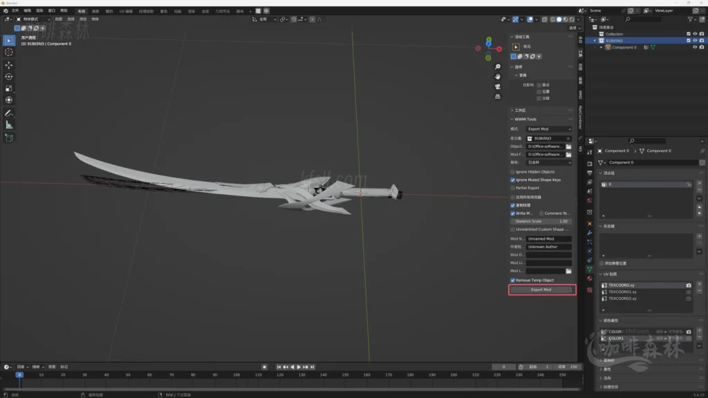Image resolution: width=708 pixels, height=398 pixels.
Task: Disable the Remove Temp Object checkbox
Action: [512, 280]
